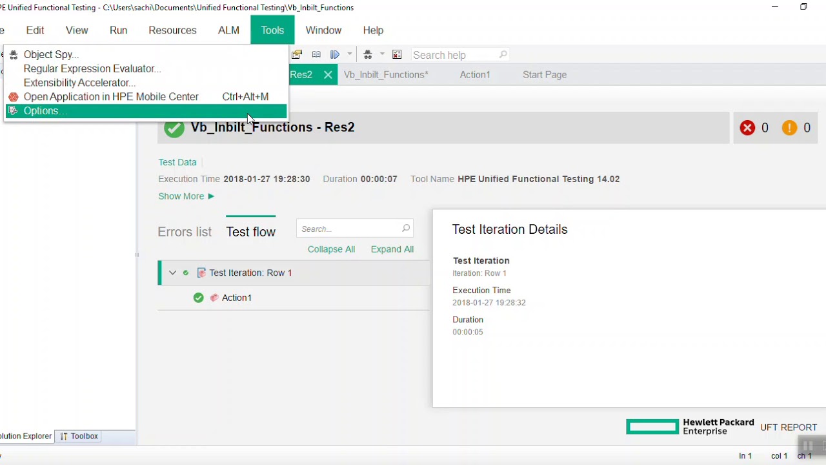Click the Iteration: Row 1 detail text
The image size is (826, 465).
coord(479,273)
